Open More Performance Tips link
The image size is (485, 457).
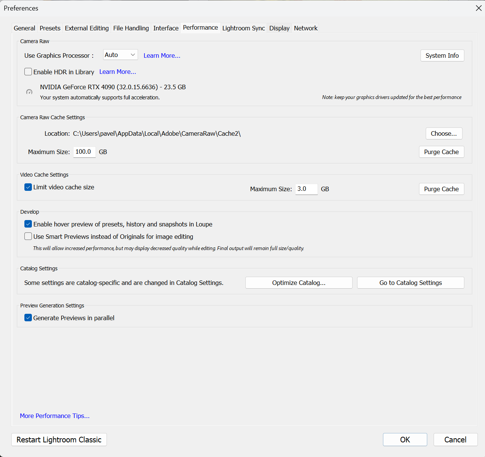(x=54, y=416)
